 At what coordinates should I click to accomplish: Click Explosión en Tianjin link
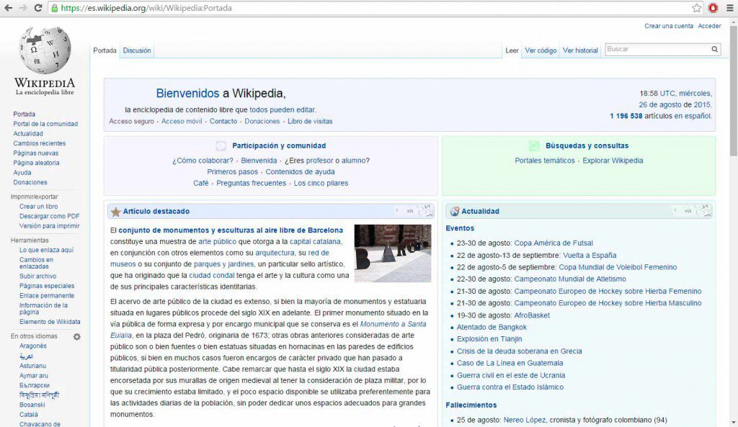[489, 339]
